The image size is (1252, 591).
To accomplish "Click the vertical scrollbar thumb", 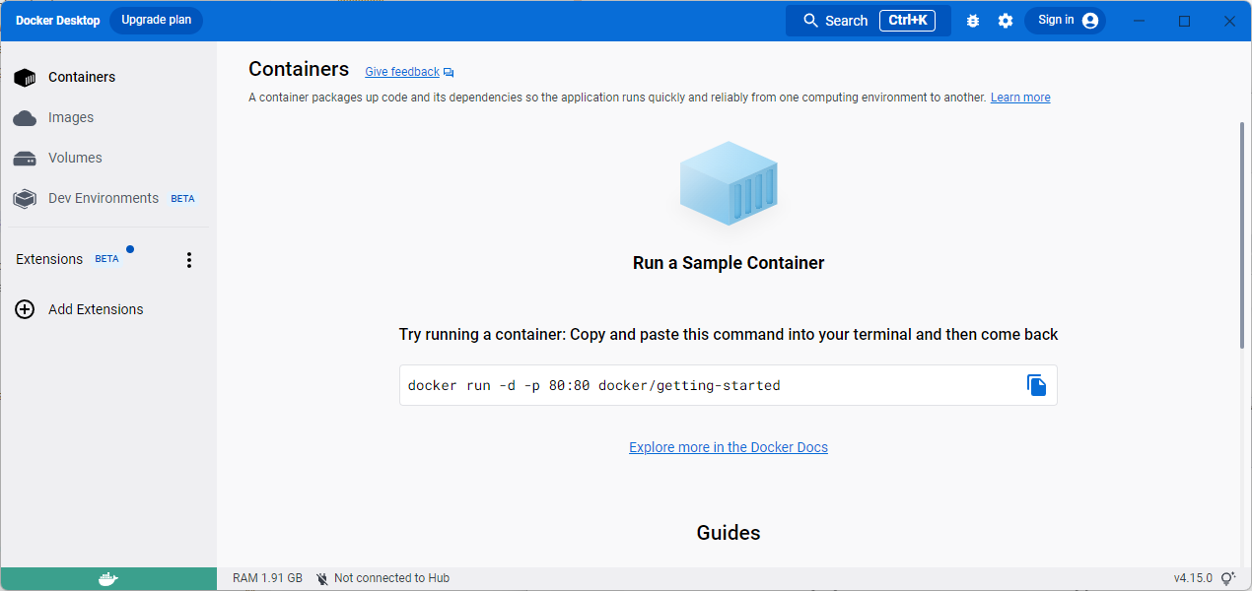I will [x=1242, y=234].
